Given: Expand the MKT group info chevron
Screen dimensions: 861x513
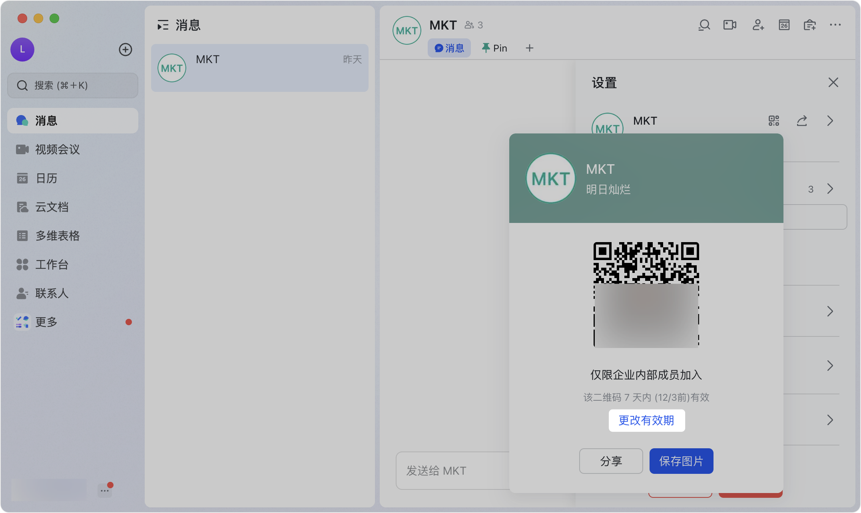Looking at the screenshot, I should (830, 121).
